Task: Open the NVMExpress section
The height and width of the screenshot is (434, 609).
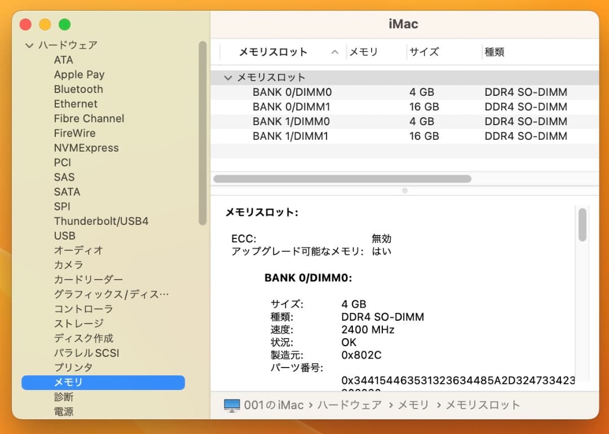Action: 86,148
